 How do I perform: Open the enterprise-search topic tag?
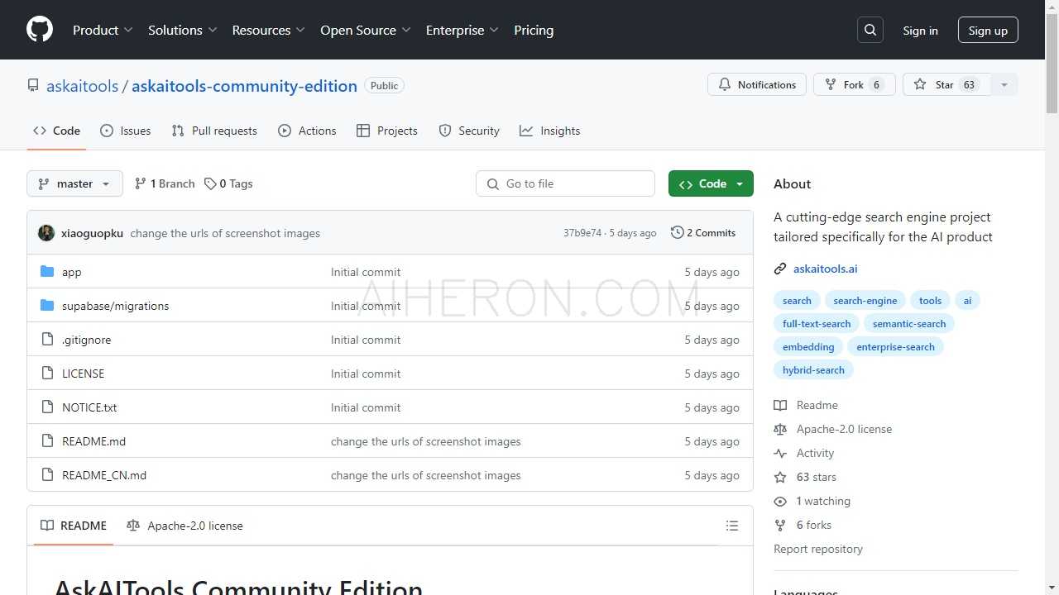895,347
